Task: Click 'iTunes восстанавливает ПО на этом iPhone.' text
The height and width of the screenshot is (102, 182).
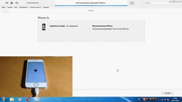Action: click(x=111, y=29)
